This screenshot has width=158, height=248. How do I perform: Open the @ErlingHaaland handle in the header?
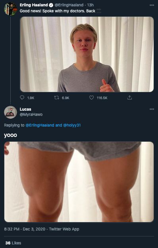[x=69, y=5]
